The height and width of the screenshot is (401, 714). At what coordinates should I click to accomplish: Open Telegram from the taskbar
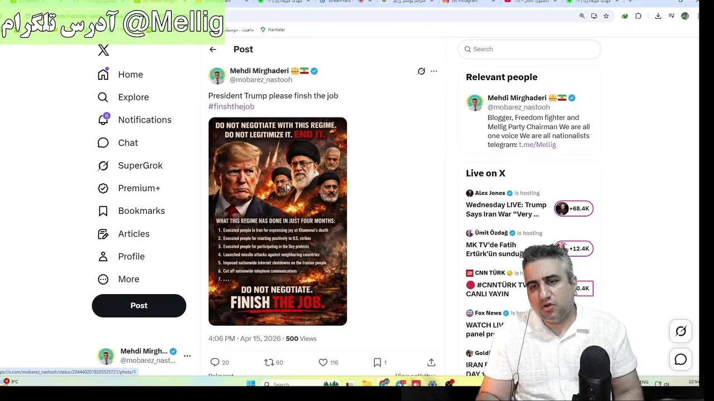click(401, 384)
